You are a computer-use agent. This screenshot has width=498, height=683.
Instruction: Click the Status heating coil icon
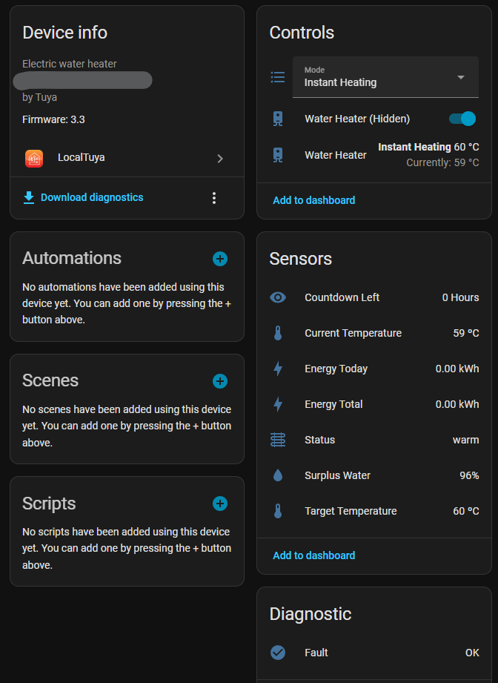pos(278,440)
